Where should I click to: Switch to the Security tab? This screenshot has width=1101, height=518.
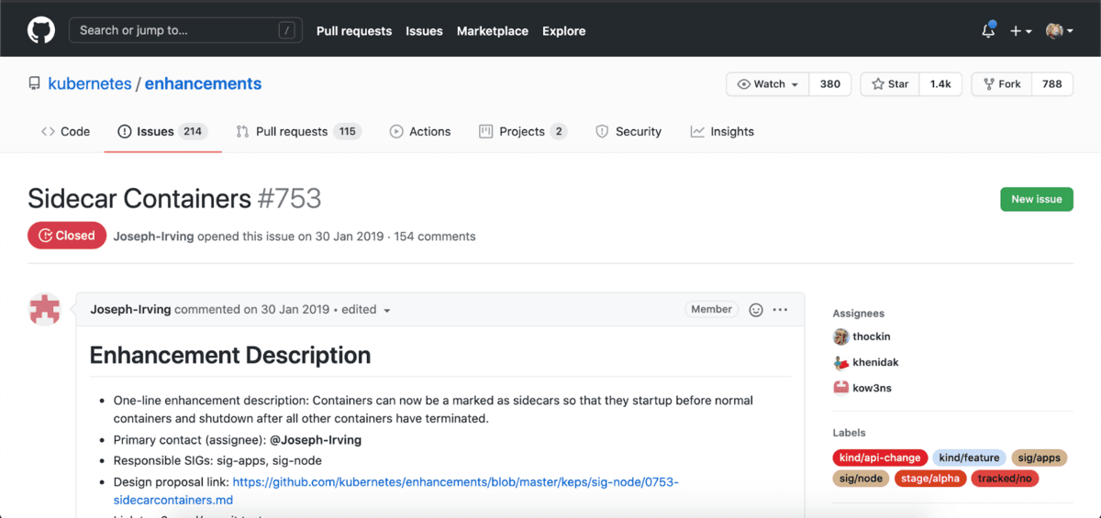pos(628,131)
